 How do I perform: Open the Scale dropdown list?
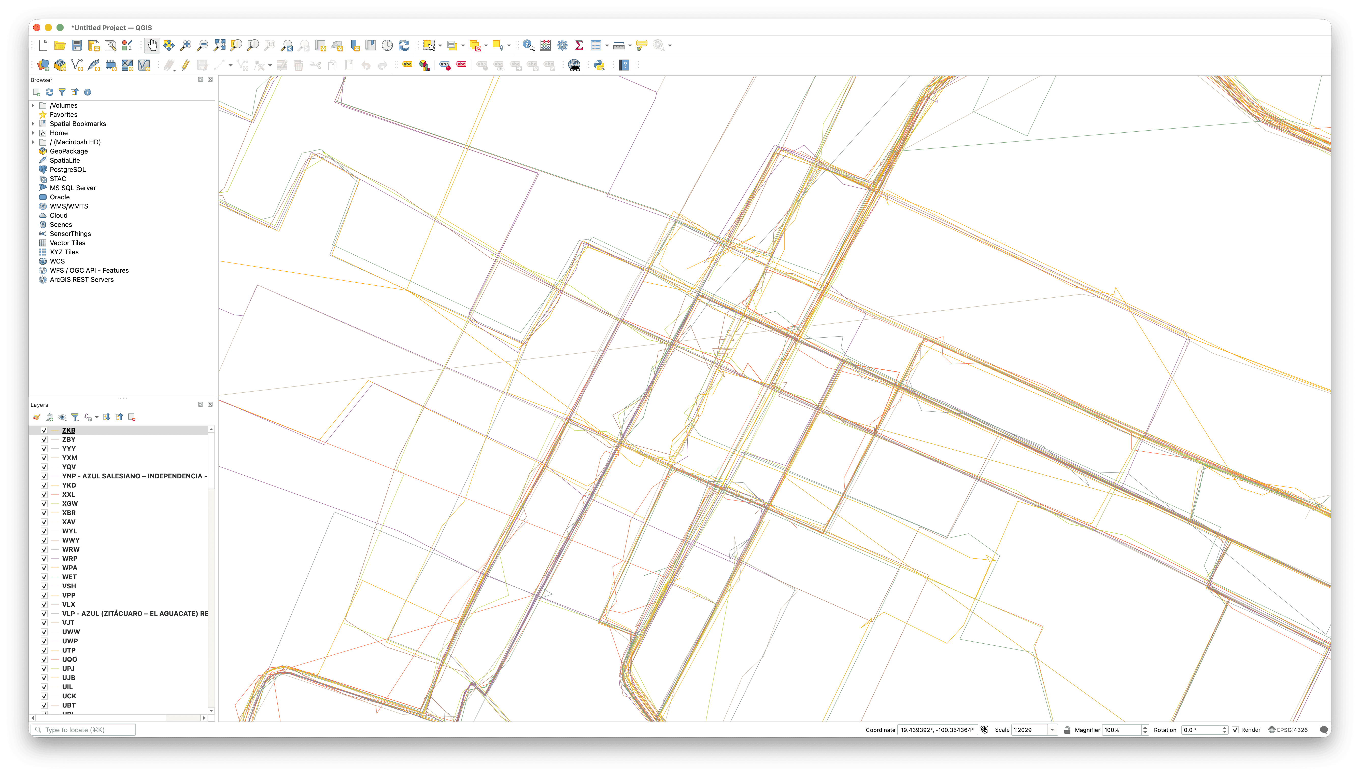[1052, 730]
